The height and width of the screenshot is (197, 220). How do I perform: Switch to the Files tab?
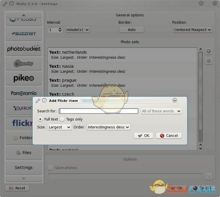[24, 152]
